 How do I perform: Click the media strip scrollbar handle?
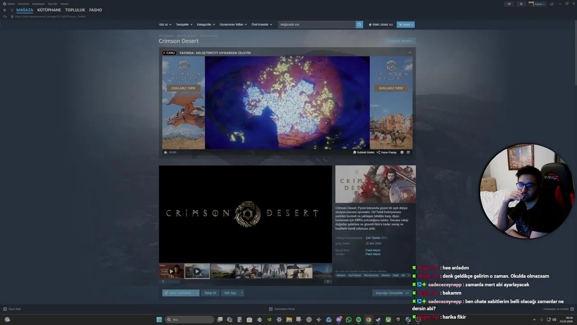173,281
